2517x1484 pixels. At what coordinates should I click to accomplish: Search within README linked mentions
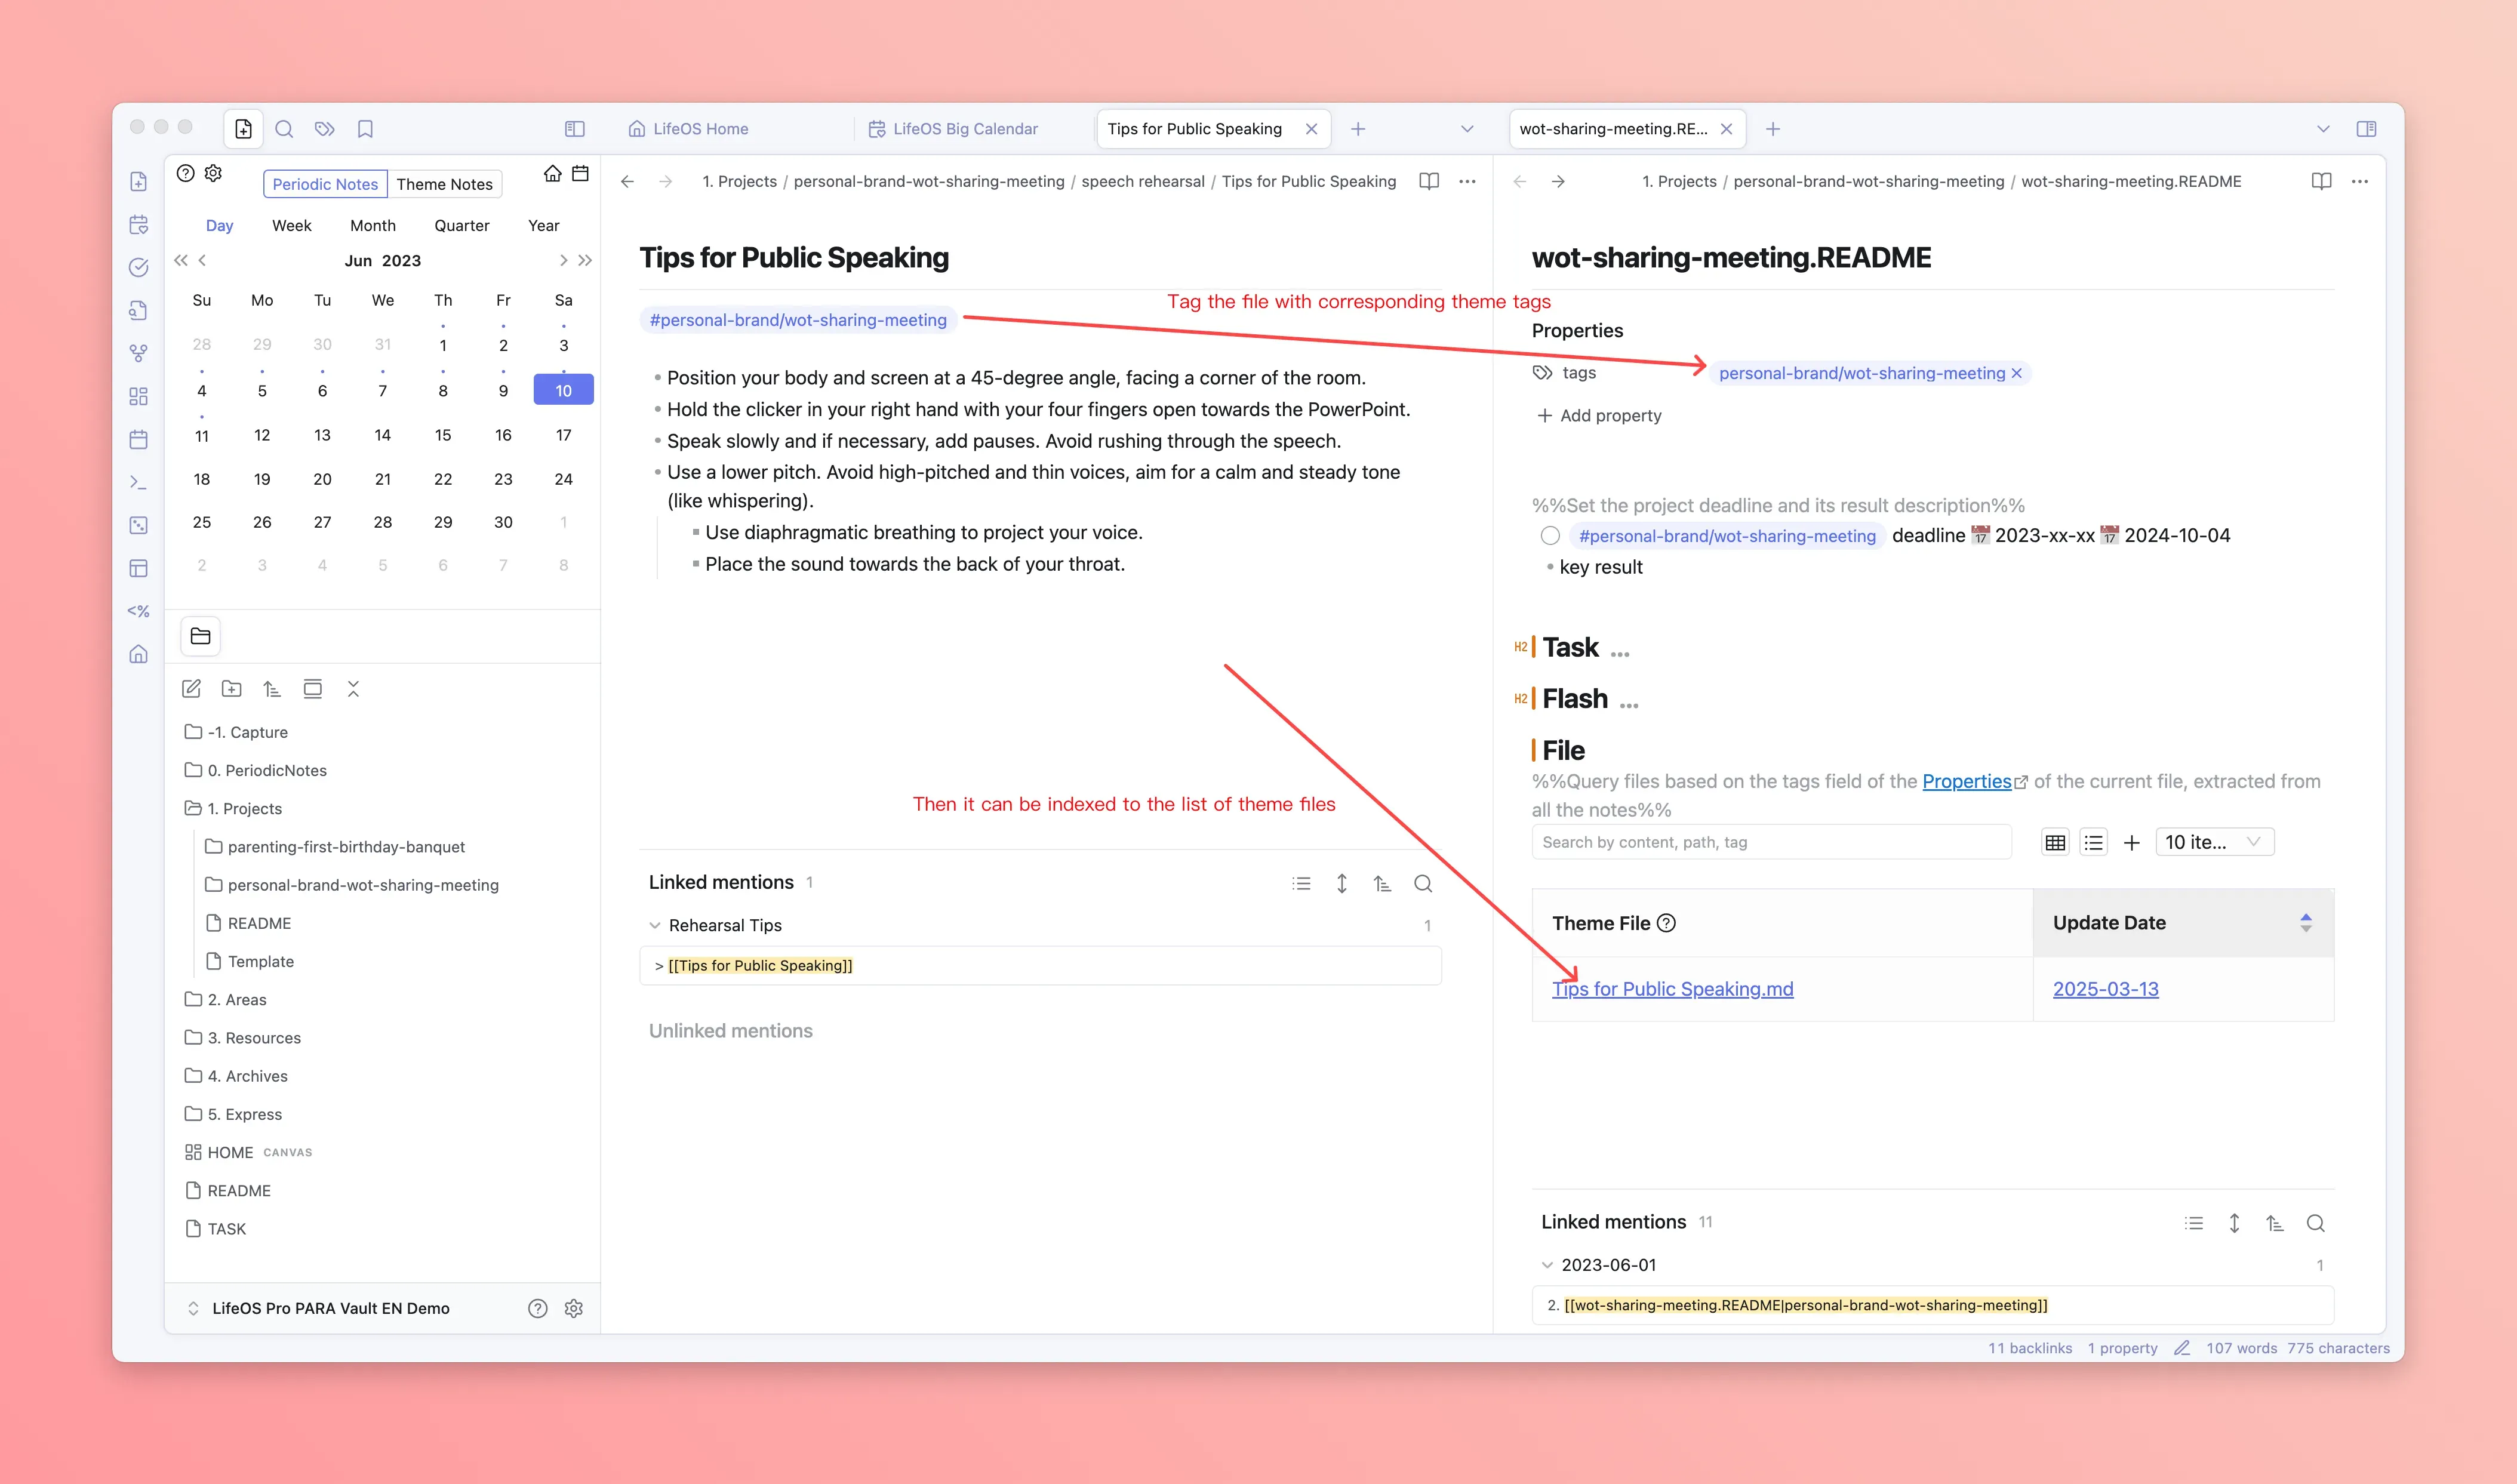point(2315,1223)
